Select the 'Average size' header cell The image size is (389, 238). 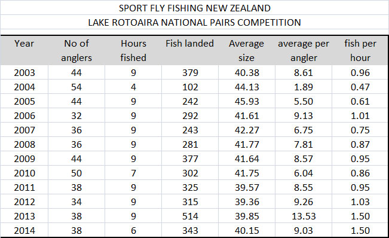pyautogui.click(x=247, y=51)
